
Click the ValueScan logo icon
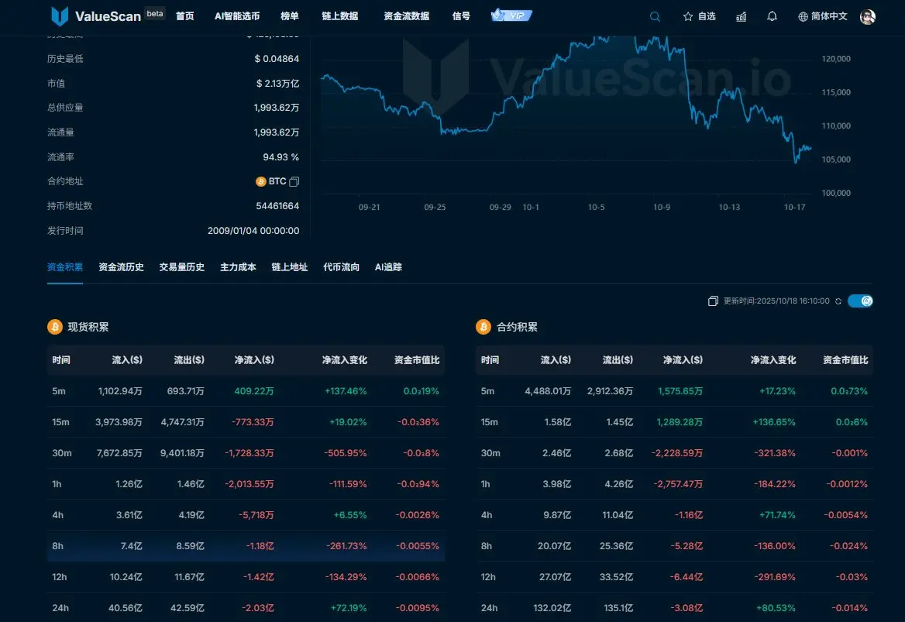coord(60,16)
